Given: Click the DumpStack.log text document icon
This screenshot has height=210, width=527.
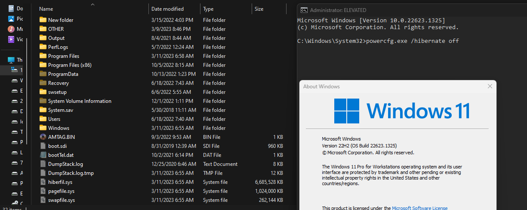Looking at the screenshot, I should [43, 164].
